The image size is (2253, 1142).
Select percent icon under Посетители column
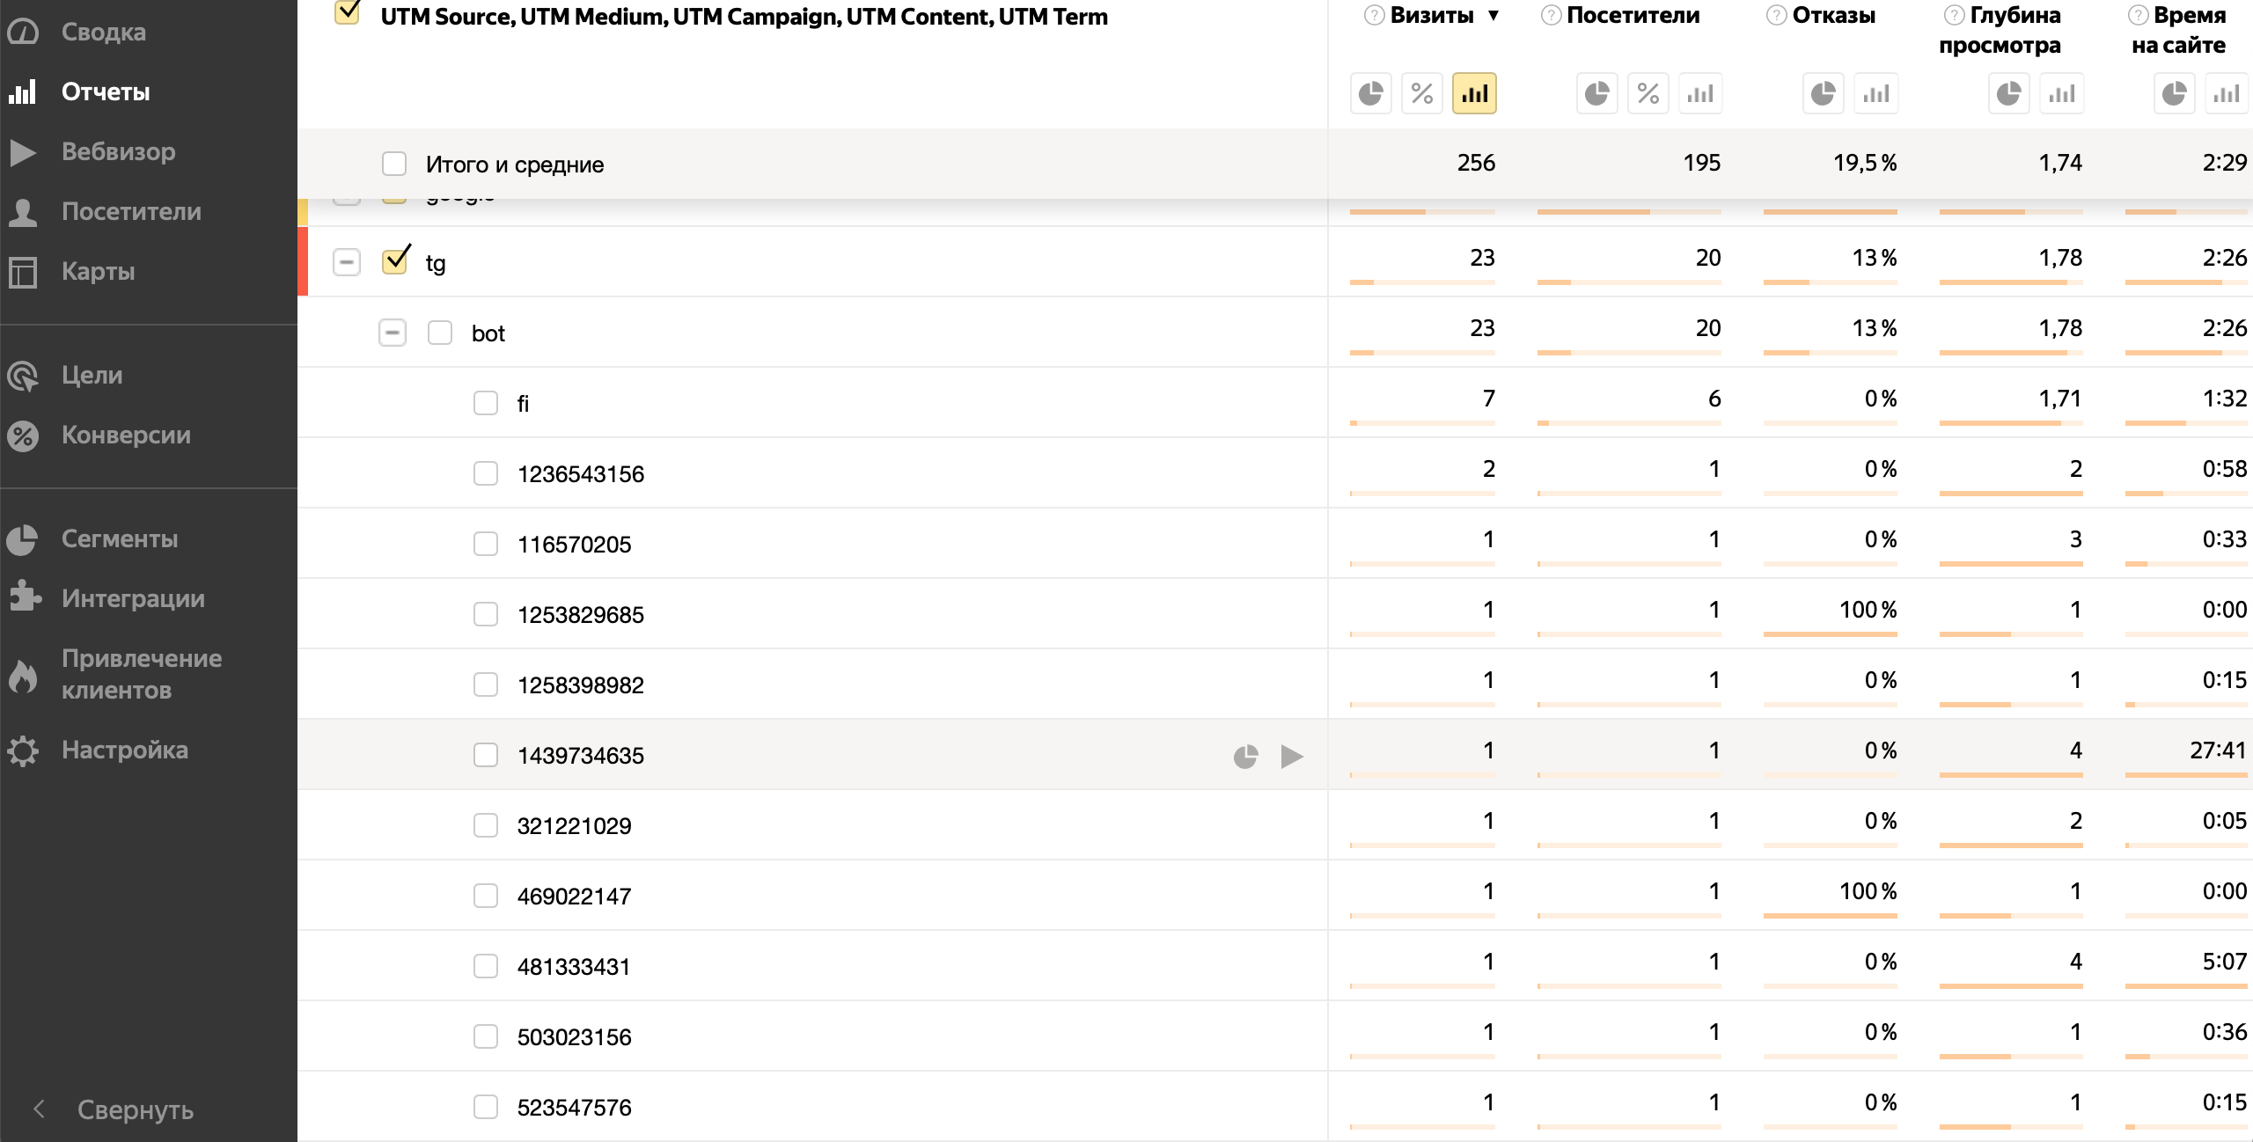[1648, 93]
